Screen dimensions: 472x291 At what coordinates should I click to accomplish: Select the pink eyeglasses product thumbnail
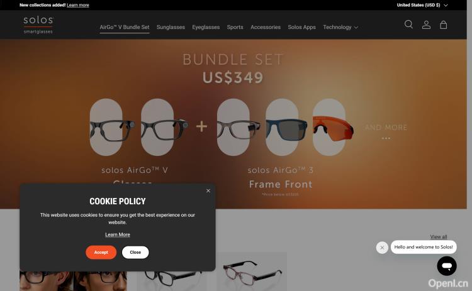tap(252, 272)
